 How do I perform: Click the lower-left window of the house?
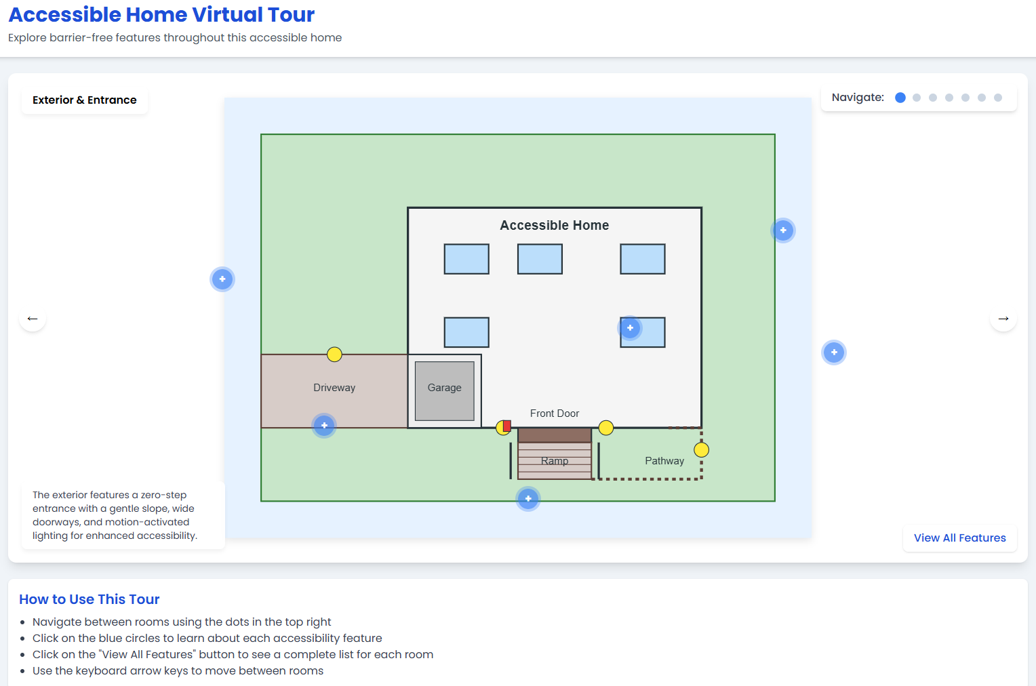[466, 332]
